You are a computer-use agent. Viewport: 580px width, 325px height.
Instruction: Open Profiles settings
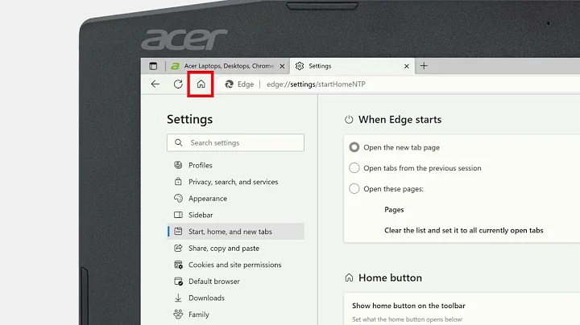pyautogui.click(x=235, y=165)
